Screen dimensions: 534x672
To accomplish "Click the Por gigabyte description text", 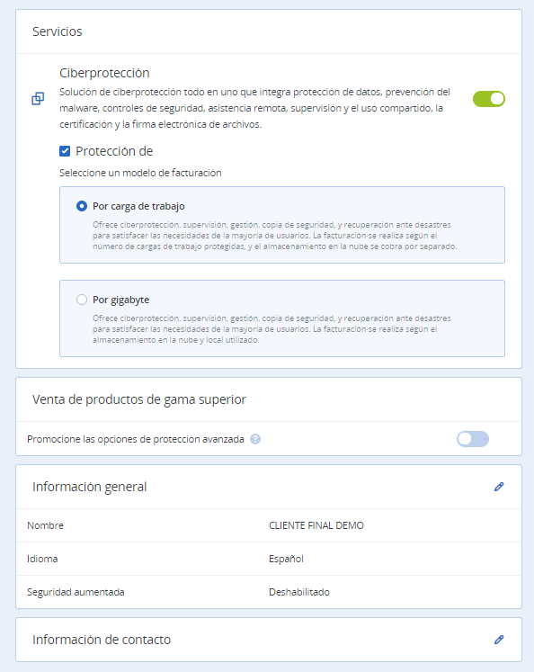I will coord(271,329).
